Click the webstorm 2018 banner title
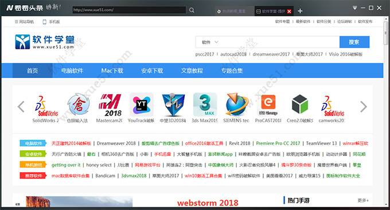Viewport: 390px width, 210px height. click(x=208, y=203)
